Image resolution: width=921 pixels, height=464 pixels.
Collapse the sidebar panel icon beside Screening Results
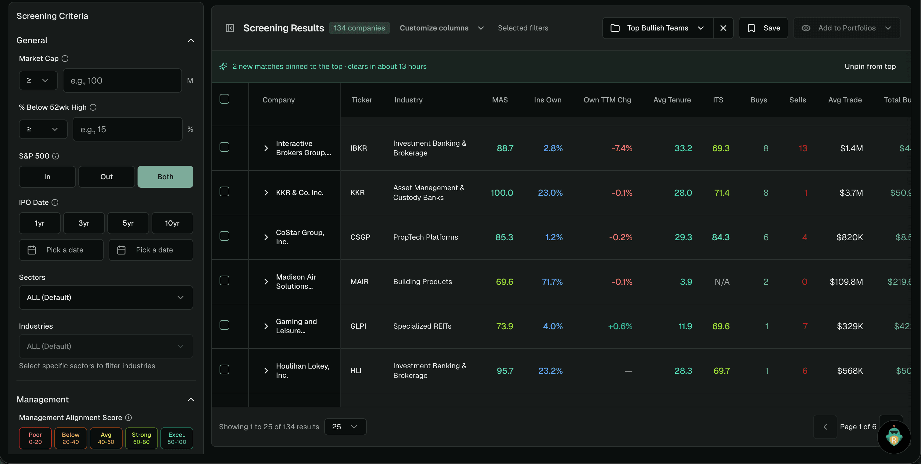tap(230, 28)
